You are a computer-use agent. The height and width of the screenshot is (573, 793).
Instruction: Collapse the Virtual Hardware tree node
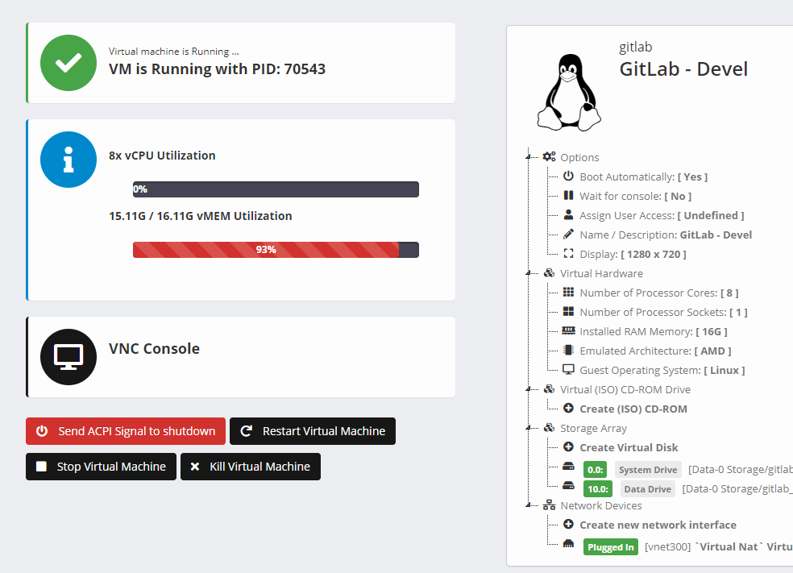click(x=528, y=273)
